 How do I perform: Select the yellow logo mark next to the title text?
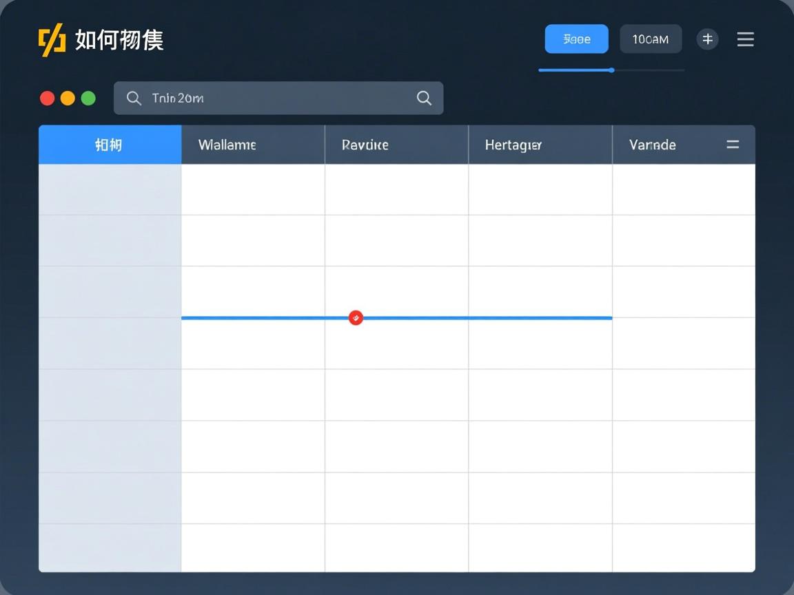[52, 39]
